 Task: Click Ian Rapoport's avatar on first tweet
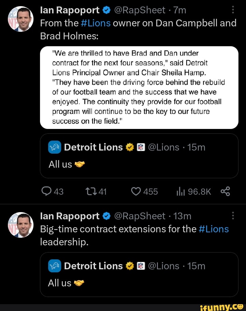click(20, 20)
